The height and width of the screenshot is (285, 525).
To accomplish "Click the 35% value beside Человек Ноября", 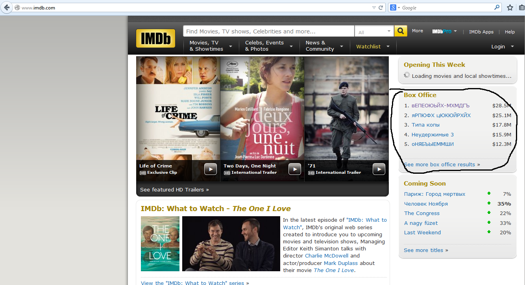I will [504, 204].
